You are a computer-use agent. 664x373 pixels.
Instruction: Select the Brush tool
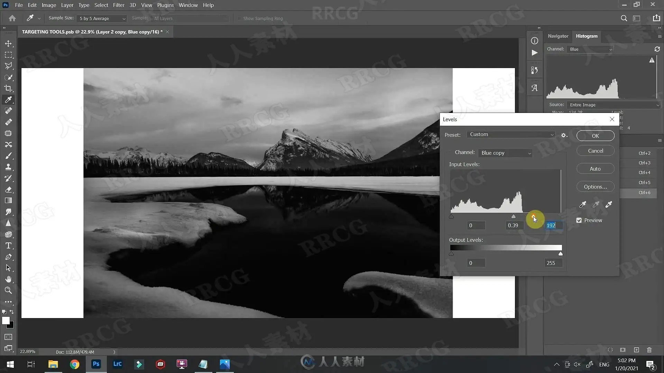[9, 156]
